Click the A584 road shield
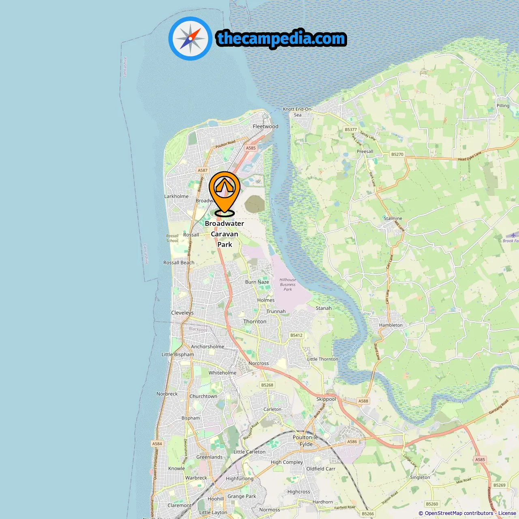 tap(157, 444)
